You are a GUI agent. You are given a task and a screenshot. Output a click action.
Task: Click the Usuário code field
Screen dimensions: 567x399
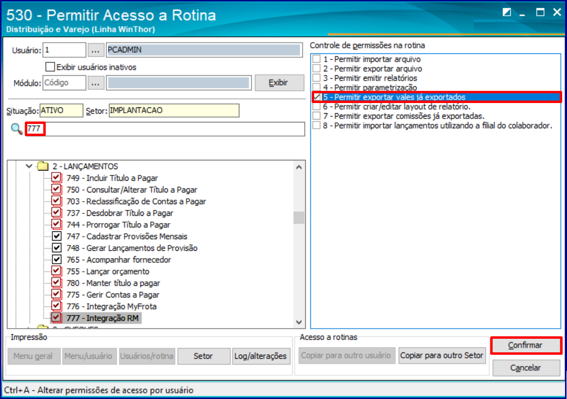click(x=64, y=50)
